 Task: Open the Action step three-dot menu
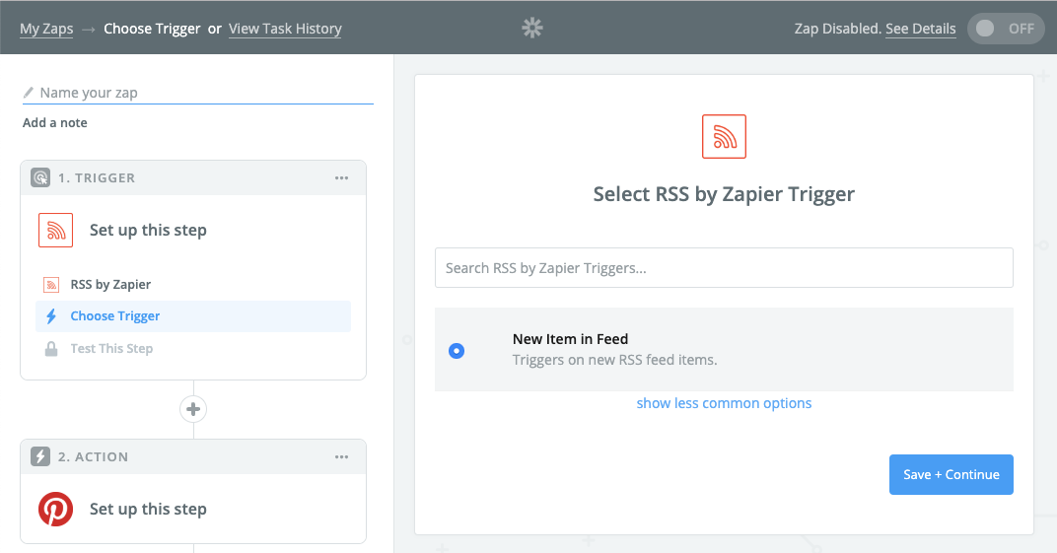point(342,456)
